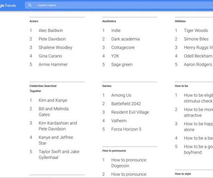
Task: Open Bill and Melinda Gates entry
Action: (x=53, y=112)
